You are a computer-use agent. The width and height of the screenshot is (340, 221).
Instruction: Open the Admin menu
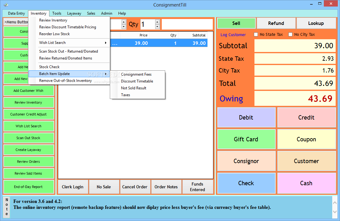[x=107, y=13]
